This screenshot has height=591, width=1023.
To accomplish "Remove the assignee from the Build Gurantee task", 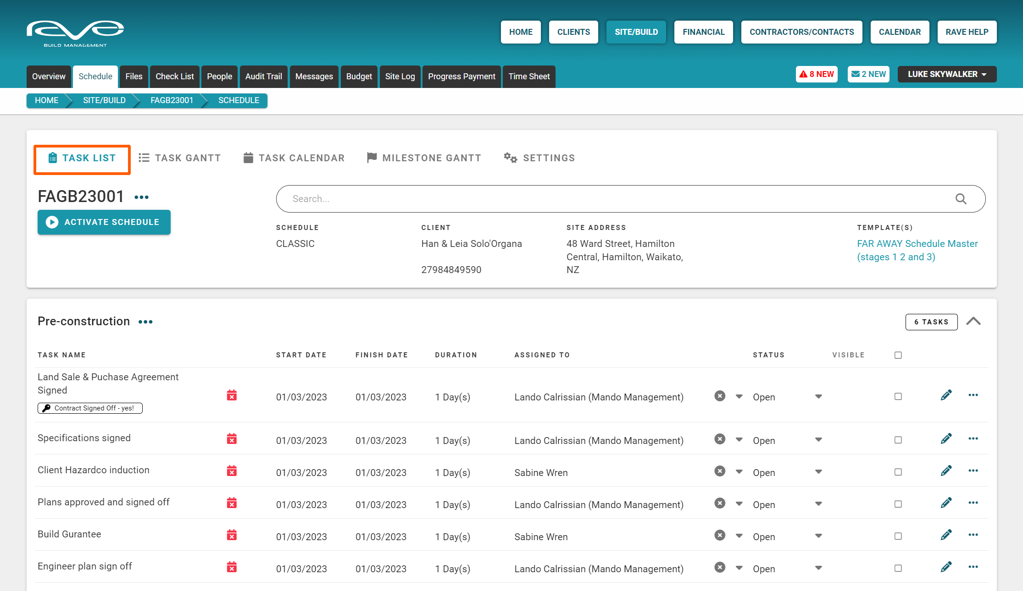I will click(720, 535).
